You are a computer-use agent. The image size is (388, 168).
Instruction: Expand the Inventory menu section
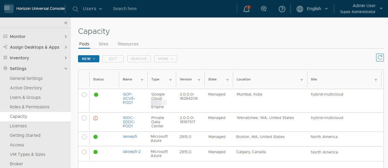click(x=66, y=58)
